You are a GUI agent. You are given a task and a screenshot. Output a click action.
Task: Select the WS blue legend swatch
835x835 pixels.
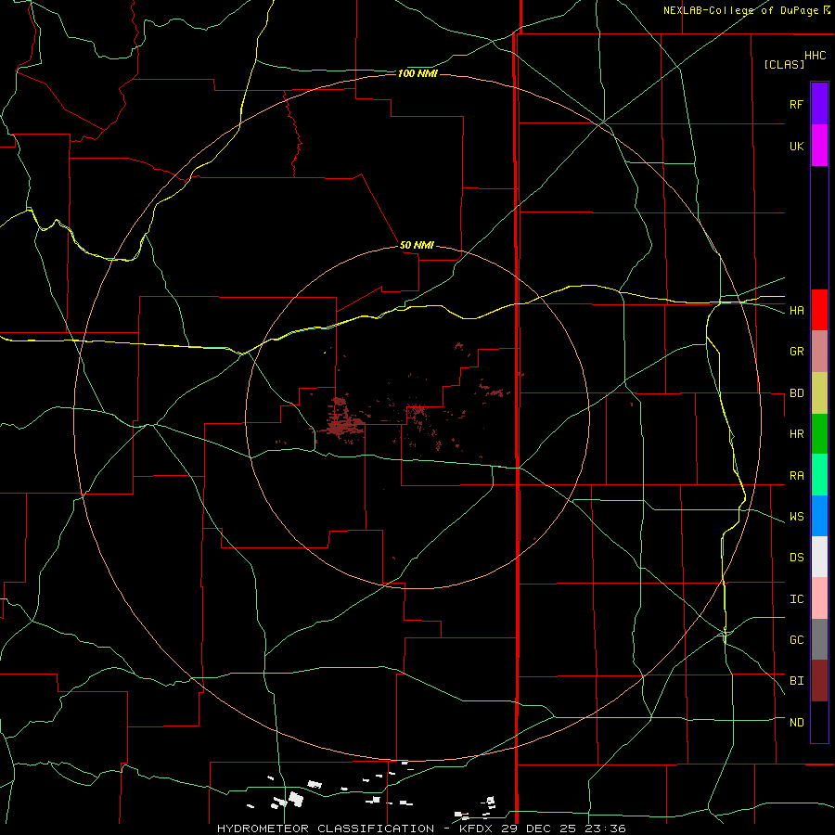819,516
